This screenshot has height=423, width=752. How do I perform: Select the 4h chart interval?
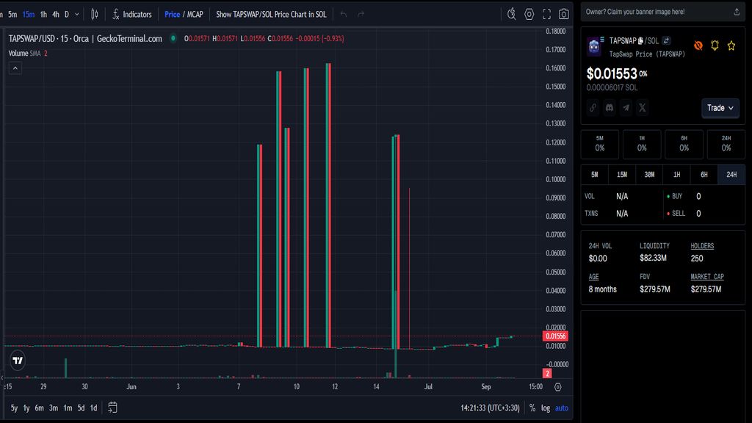[x=56, y=15]
